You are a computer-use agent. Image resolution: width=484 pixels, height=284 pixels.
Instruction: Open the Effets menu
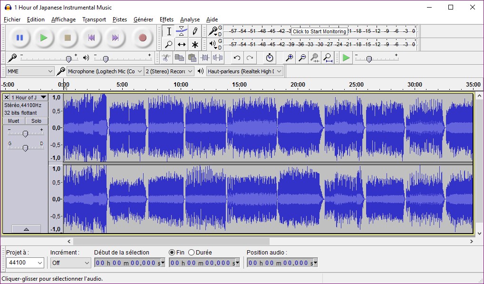tap(166, 20)
